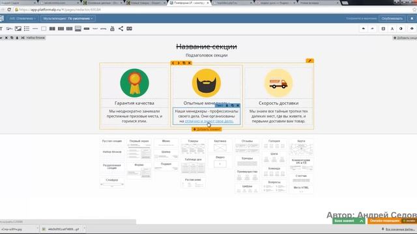
Task: Open the Мультилендинг dropdown
Action: 68,19
